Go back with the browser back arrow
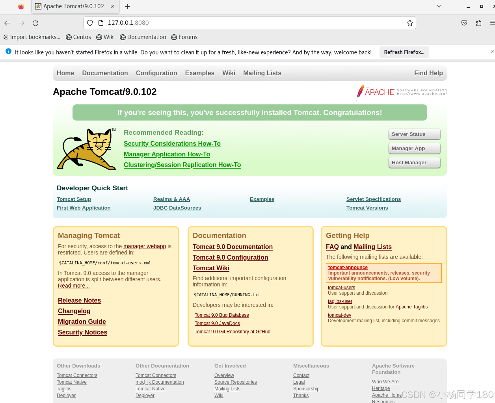 pyautogui.click(x=7, y=23)
